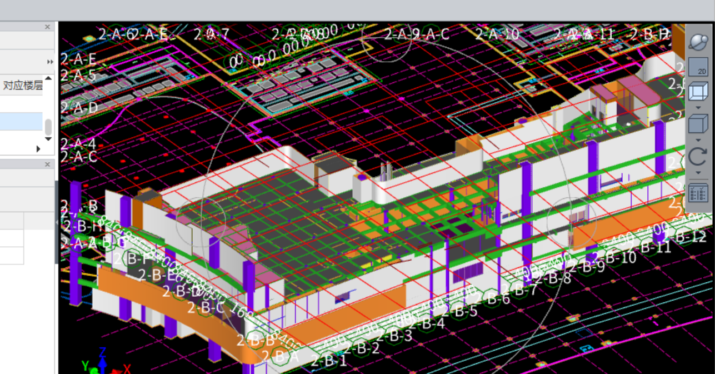Click the horizontal scroll right arrow

point(38,148)
